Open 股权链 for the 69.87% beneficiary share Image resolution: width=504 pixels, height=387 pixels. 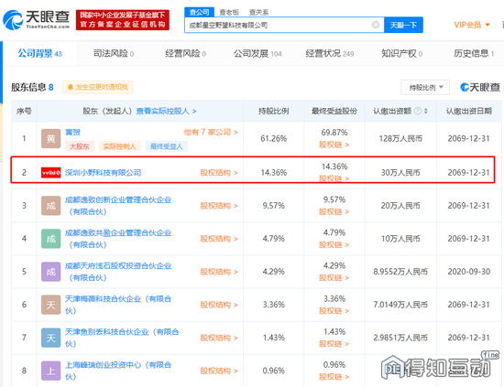coord(334,145)
